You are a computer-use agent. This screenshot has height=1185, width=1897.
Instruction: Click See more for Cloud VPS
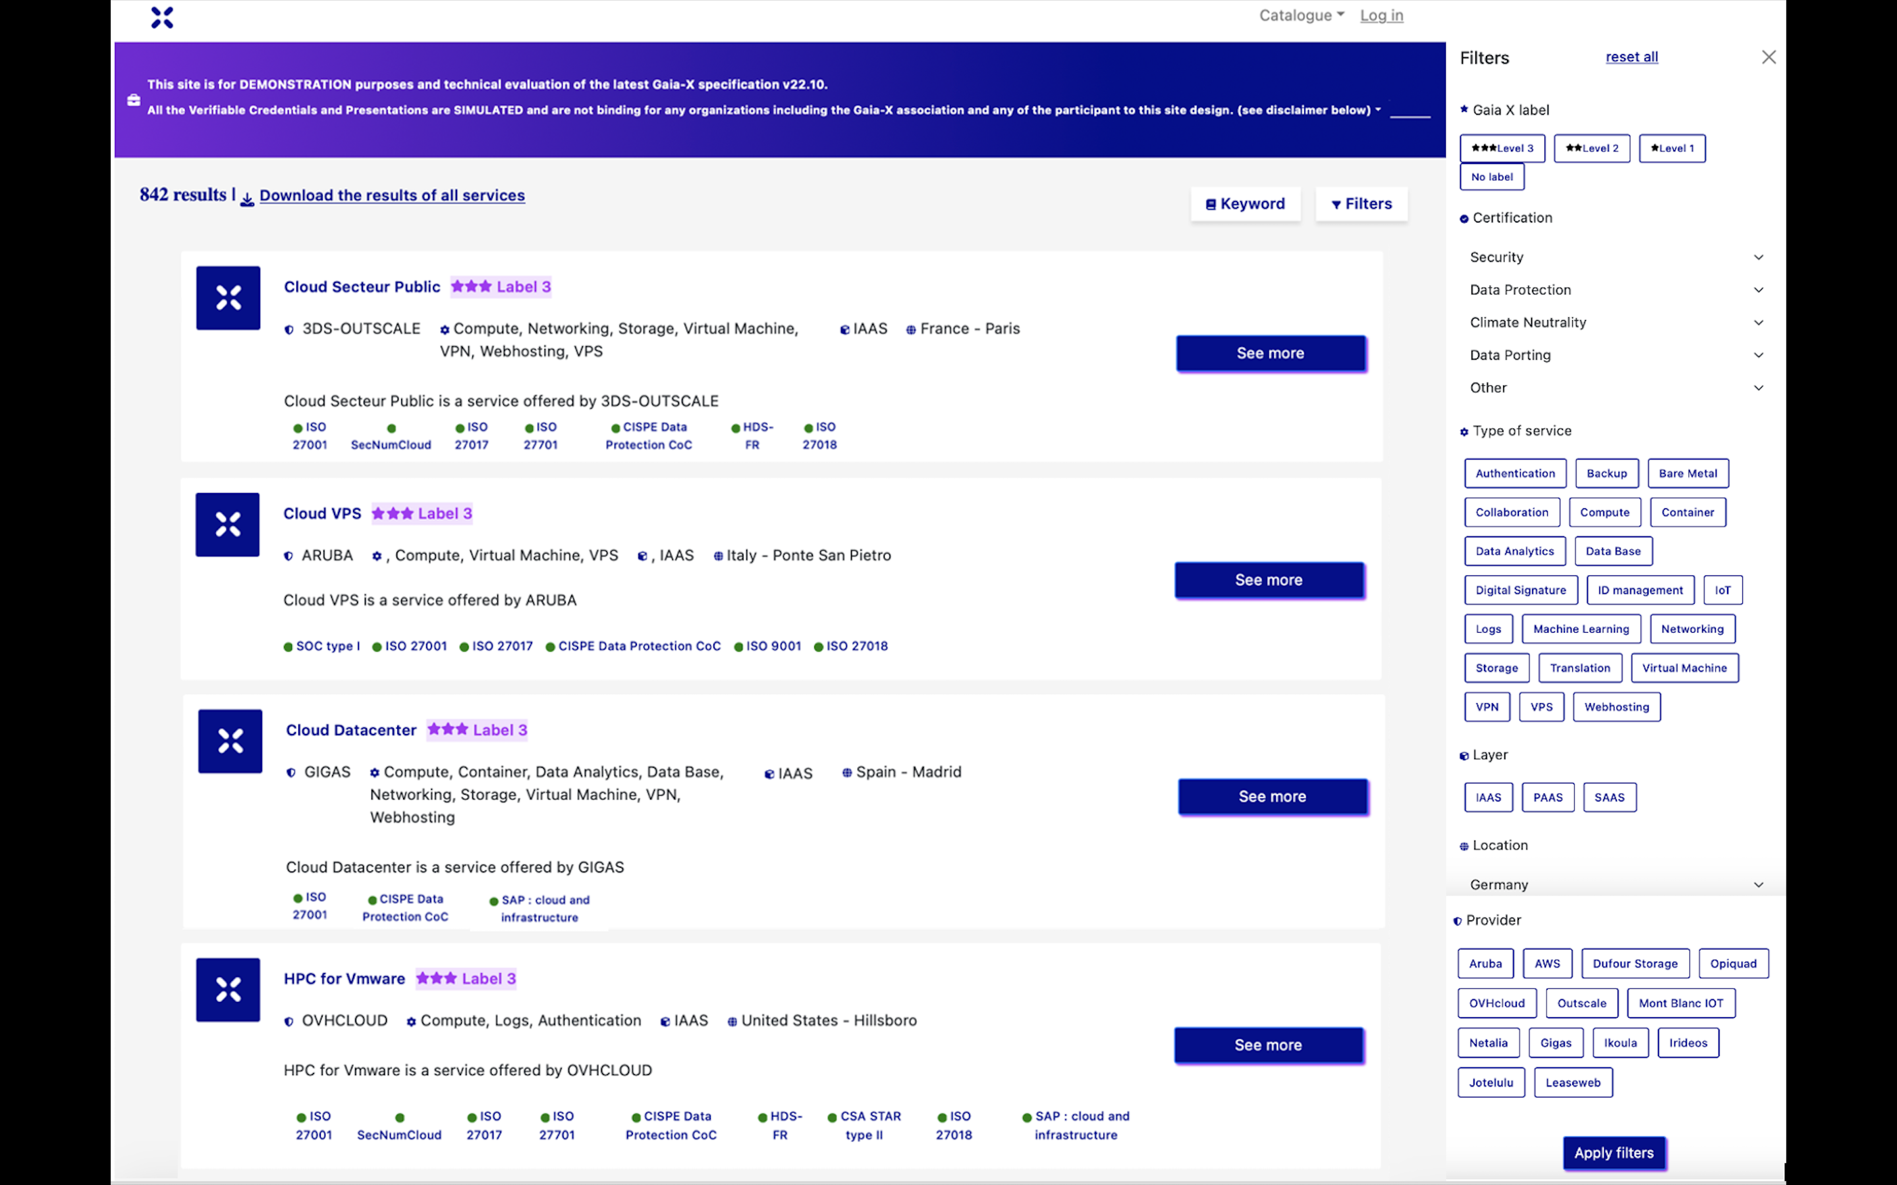(x=1269, y=580)
